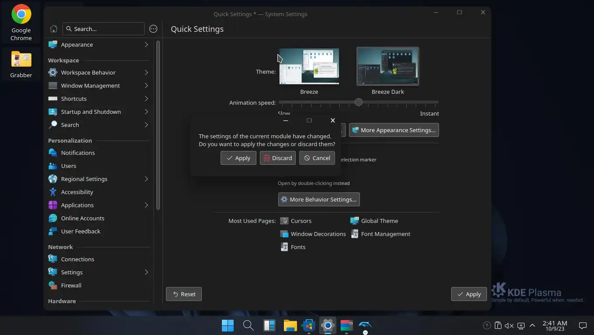This screenshot has height=335, width=594.
Task: Open the Window Decorations page shortcut
Action: click(x=313, y=234)
